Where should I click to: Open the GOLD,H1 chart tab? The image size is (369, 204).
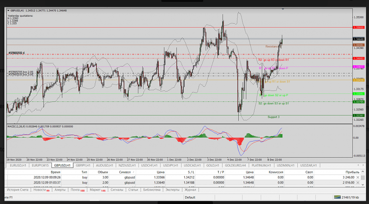click(x=213, y=165)
